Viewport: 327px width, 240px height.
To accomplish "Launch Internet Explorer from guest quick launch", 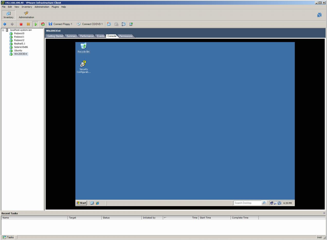I will (98, 203).
